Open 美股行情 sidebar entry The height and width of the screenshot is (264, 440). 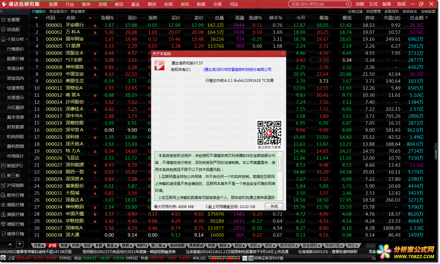click(12, 214)
